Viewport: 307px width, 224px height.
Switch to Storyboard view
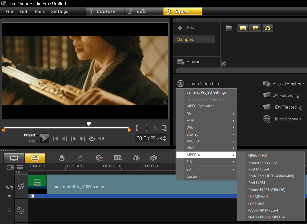point(14,158)
